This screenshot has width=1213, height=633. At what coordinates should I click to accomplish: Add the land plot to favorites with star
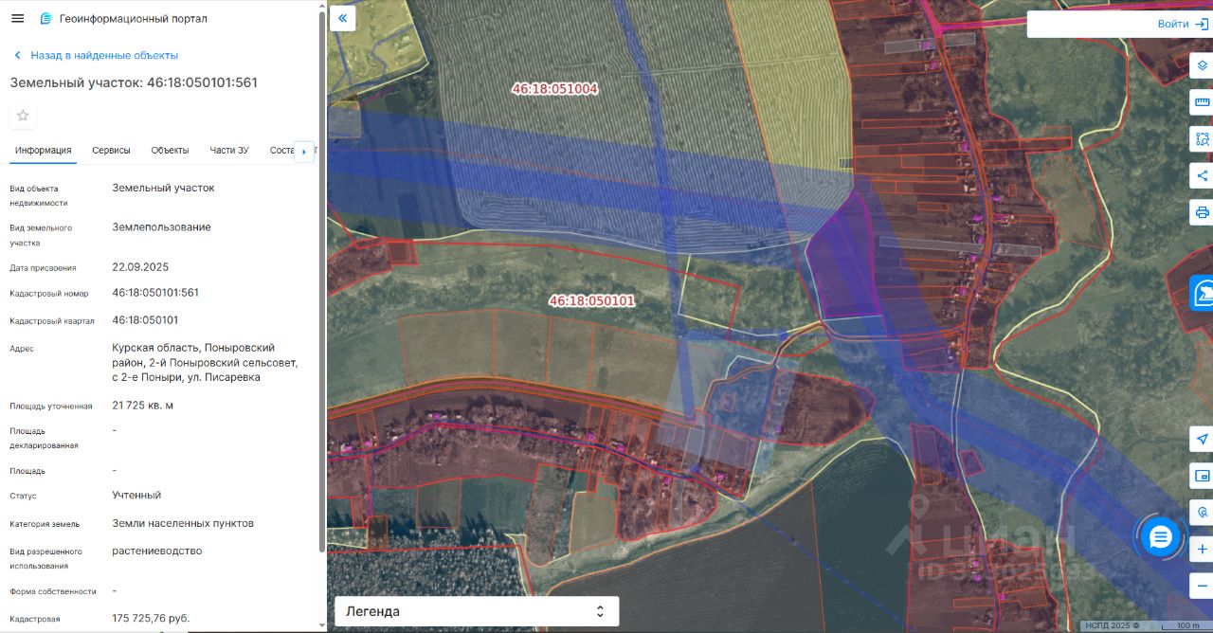point(23,116)
